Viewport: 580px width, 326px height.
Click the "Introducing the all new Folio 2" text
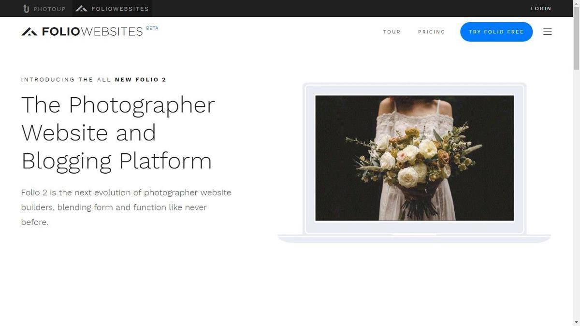94,79
